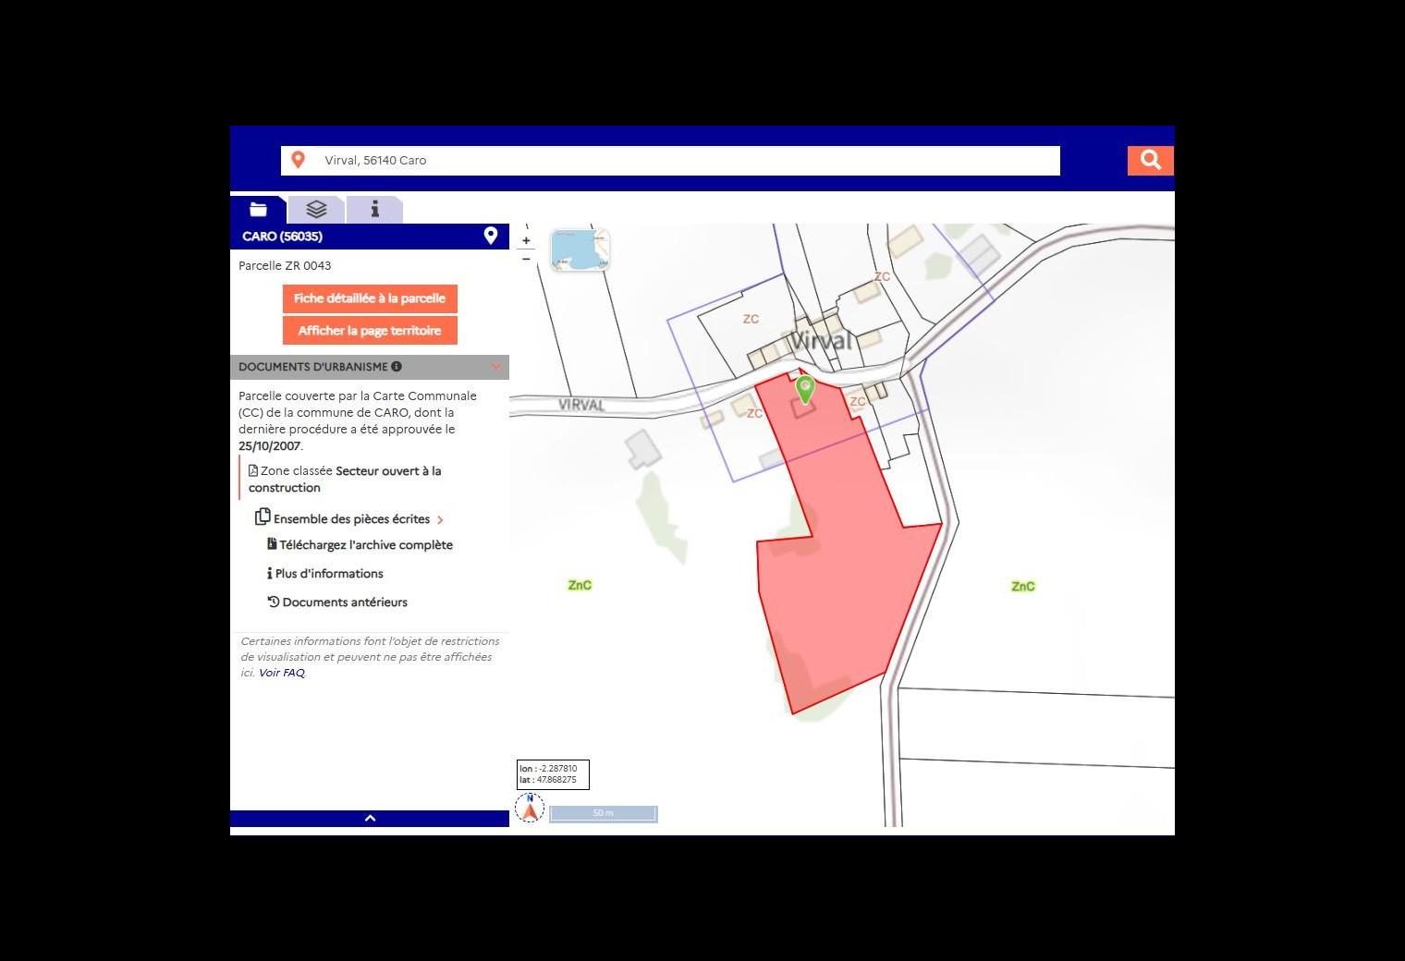Collapse the Documents d'urbanisme section
Image resolution: width=1405 pixels, height=961 pixels.
495,367
